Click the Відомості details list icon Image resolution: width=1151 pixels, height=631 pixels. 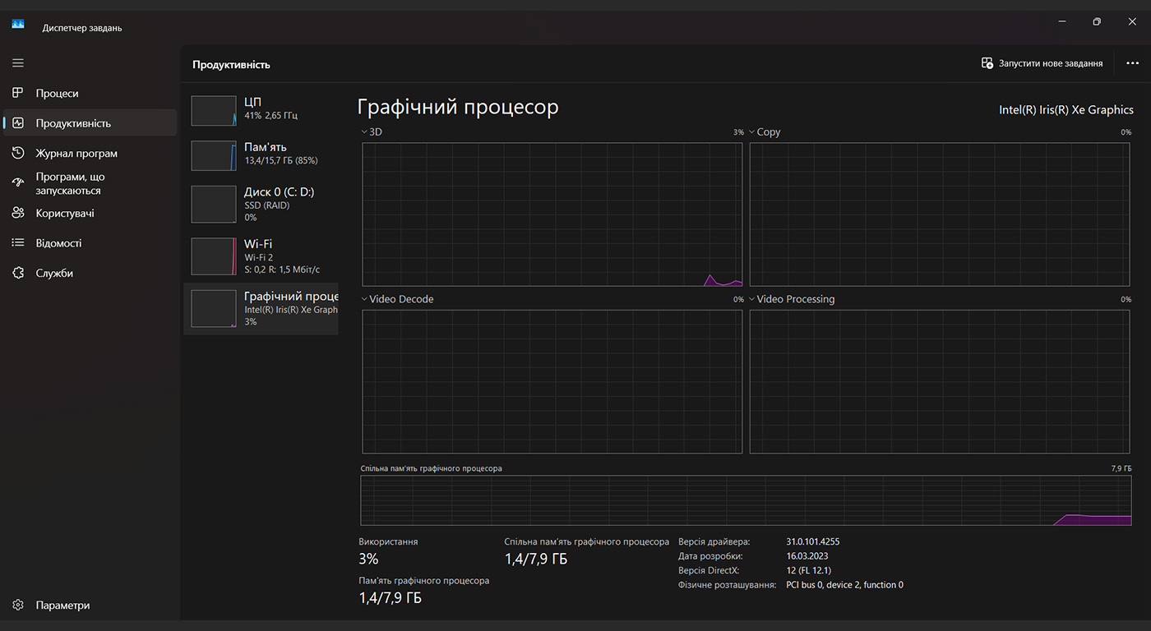[18, 243]
